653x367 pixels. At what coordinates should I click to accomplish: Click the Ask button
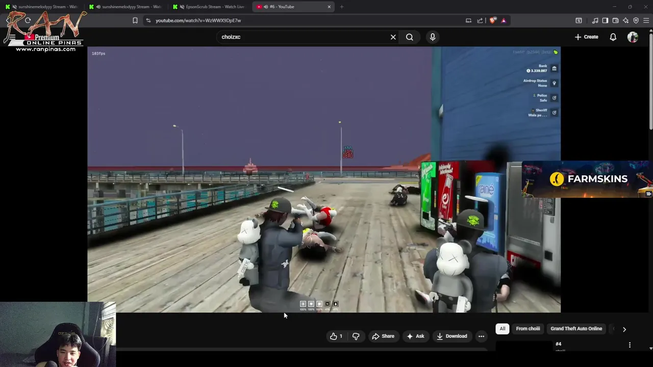point(415,336)
